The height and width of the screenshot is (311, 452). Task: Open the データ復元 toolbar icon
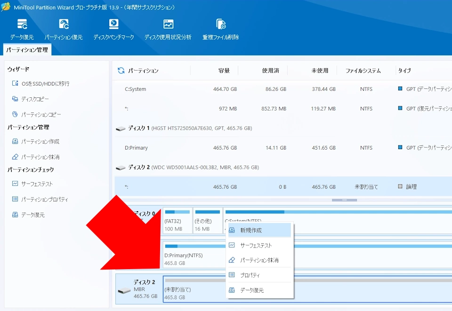[x=22, y=29]
